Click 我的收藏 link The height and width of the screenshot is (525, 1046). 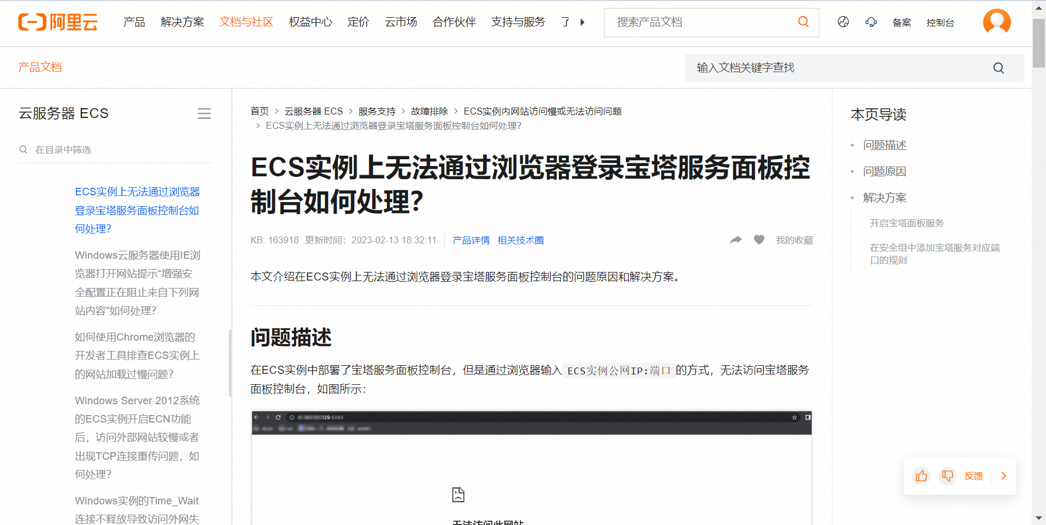point(794,240)
